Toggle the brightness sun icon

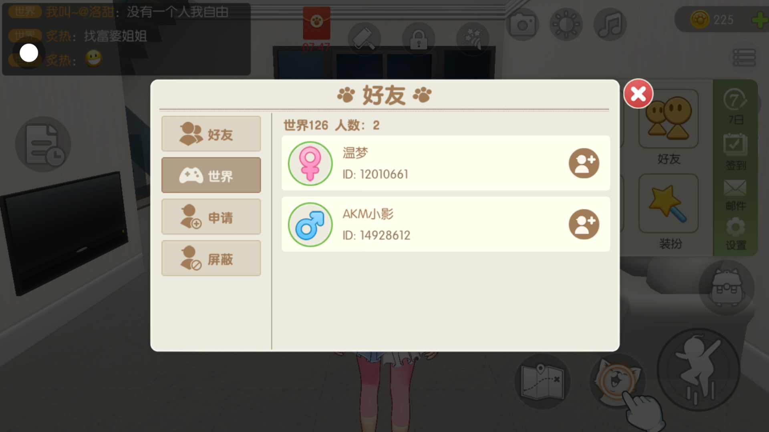point(566,24)
